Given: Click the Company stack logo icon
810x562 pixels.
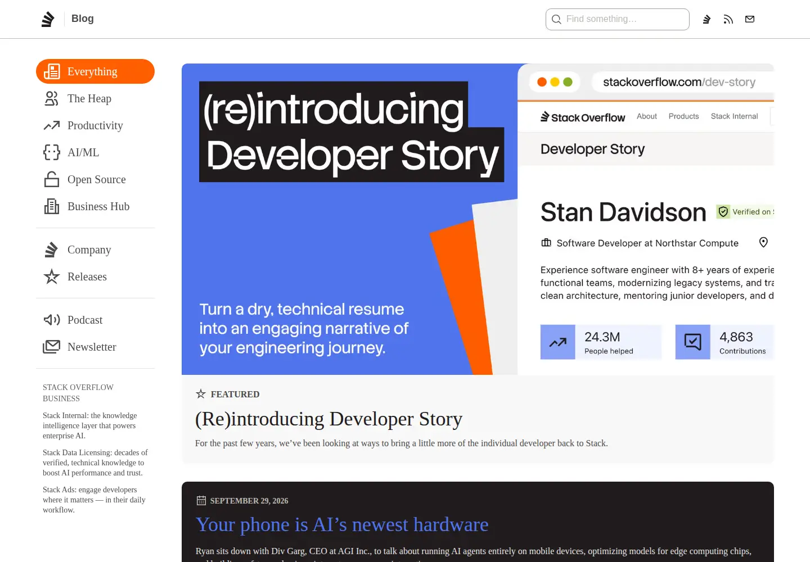Looking at the screenshot, I should pyautogui.click(x=52, y=250).
